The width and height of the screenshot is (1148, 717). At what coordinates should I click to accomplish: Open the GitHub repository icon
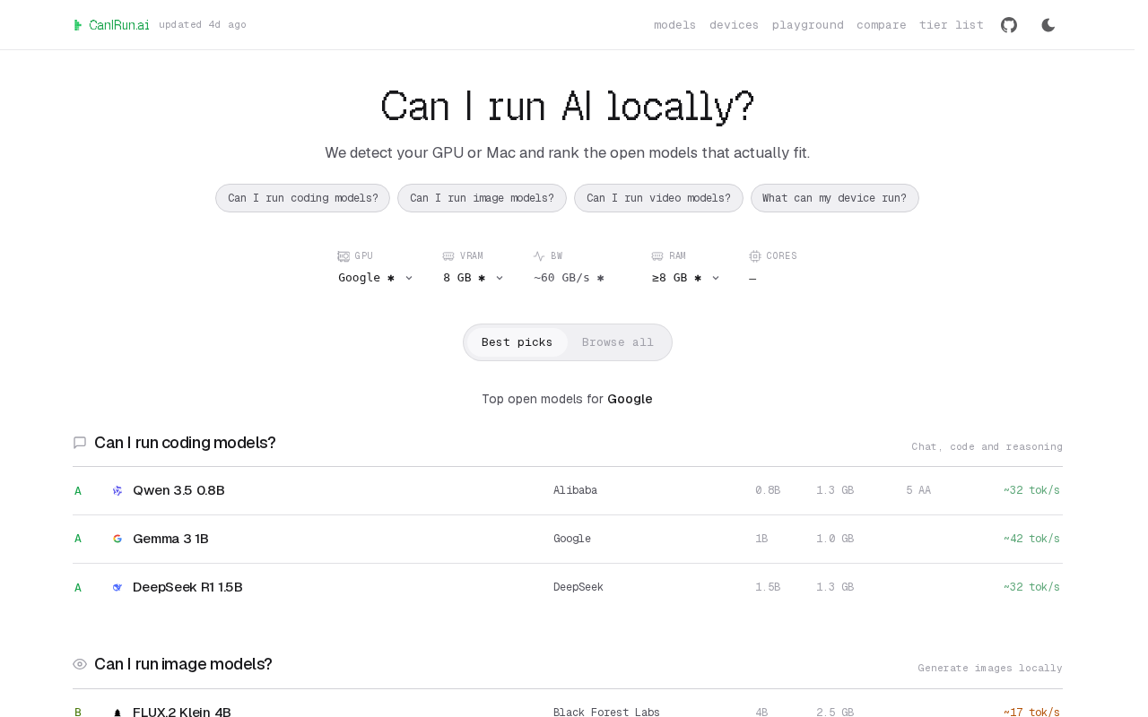(1009, 25)
